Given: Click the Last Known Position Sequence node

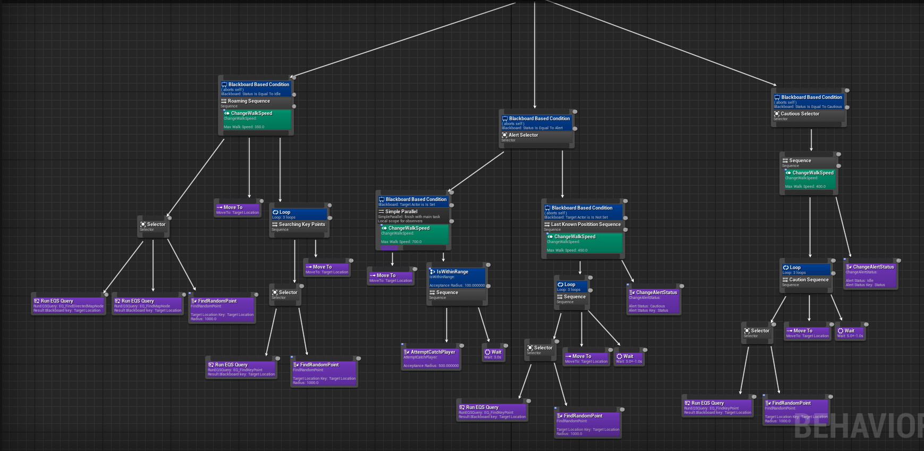Looking at the screenshot, I should tap(582, 226).
